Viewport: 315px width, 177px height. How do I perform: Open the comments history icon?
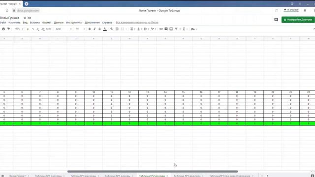(x=276, y=20)
